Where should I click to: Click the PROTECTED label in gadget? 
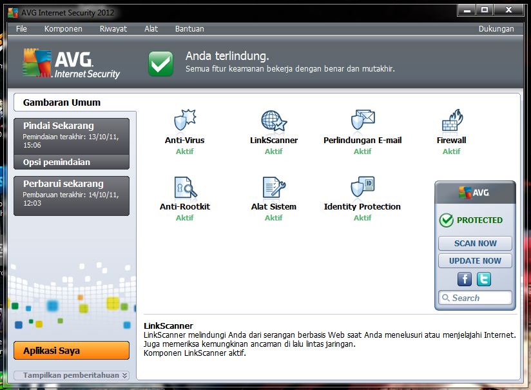coord(479,220)
